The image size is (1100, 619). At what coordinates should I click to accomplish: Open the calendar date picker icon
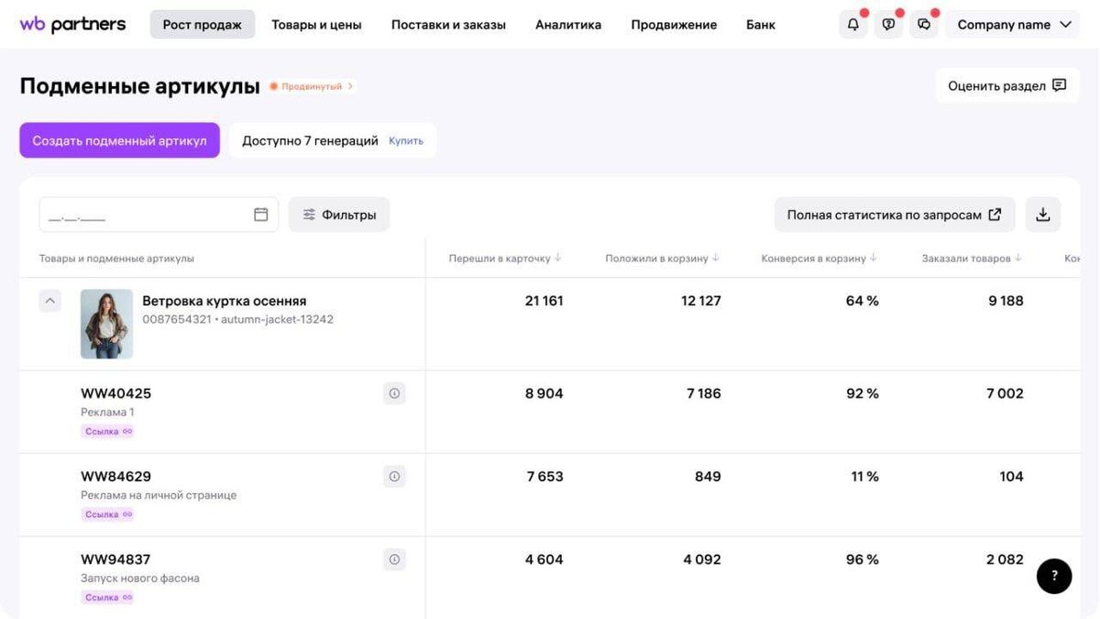[x=261, y=215]
